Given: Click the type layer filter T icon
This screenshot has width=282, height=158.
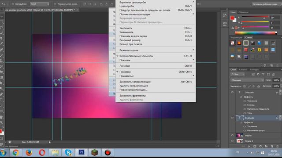Looking at the screenshot, I should (263, 74).
